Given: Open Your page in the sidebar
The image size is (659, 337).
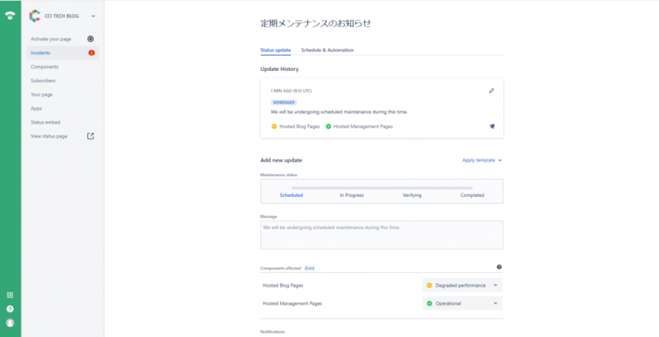Looking at the screenshot, I should 42,95.
